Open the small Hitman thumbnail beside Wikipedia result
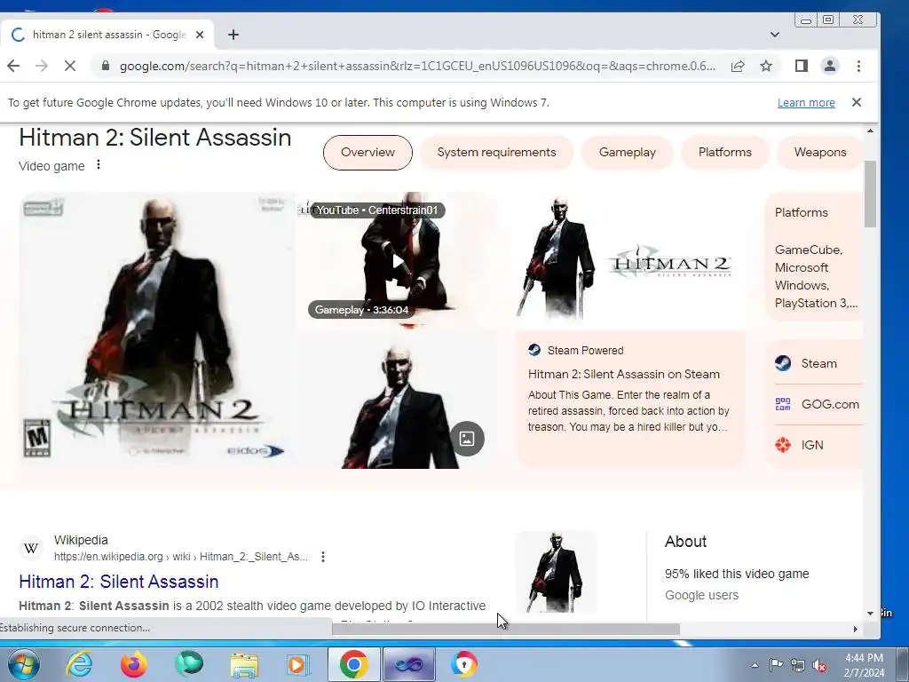Viewport: 909px width, 682px height. pyautogui.click(x=556, y=572)
